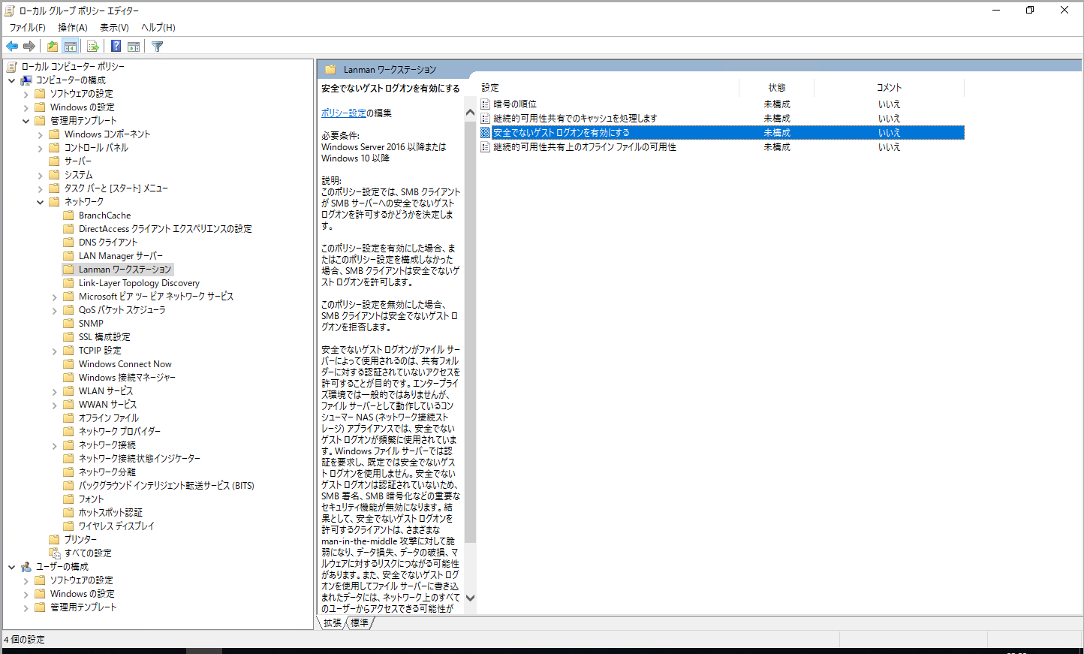
Task: Click the サーバー folder icon
Action: click(x=54, y=161)
